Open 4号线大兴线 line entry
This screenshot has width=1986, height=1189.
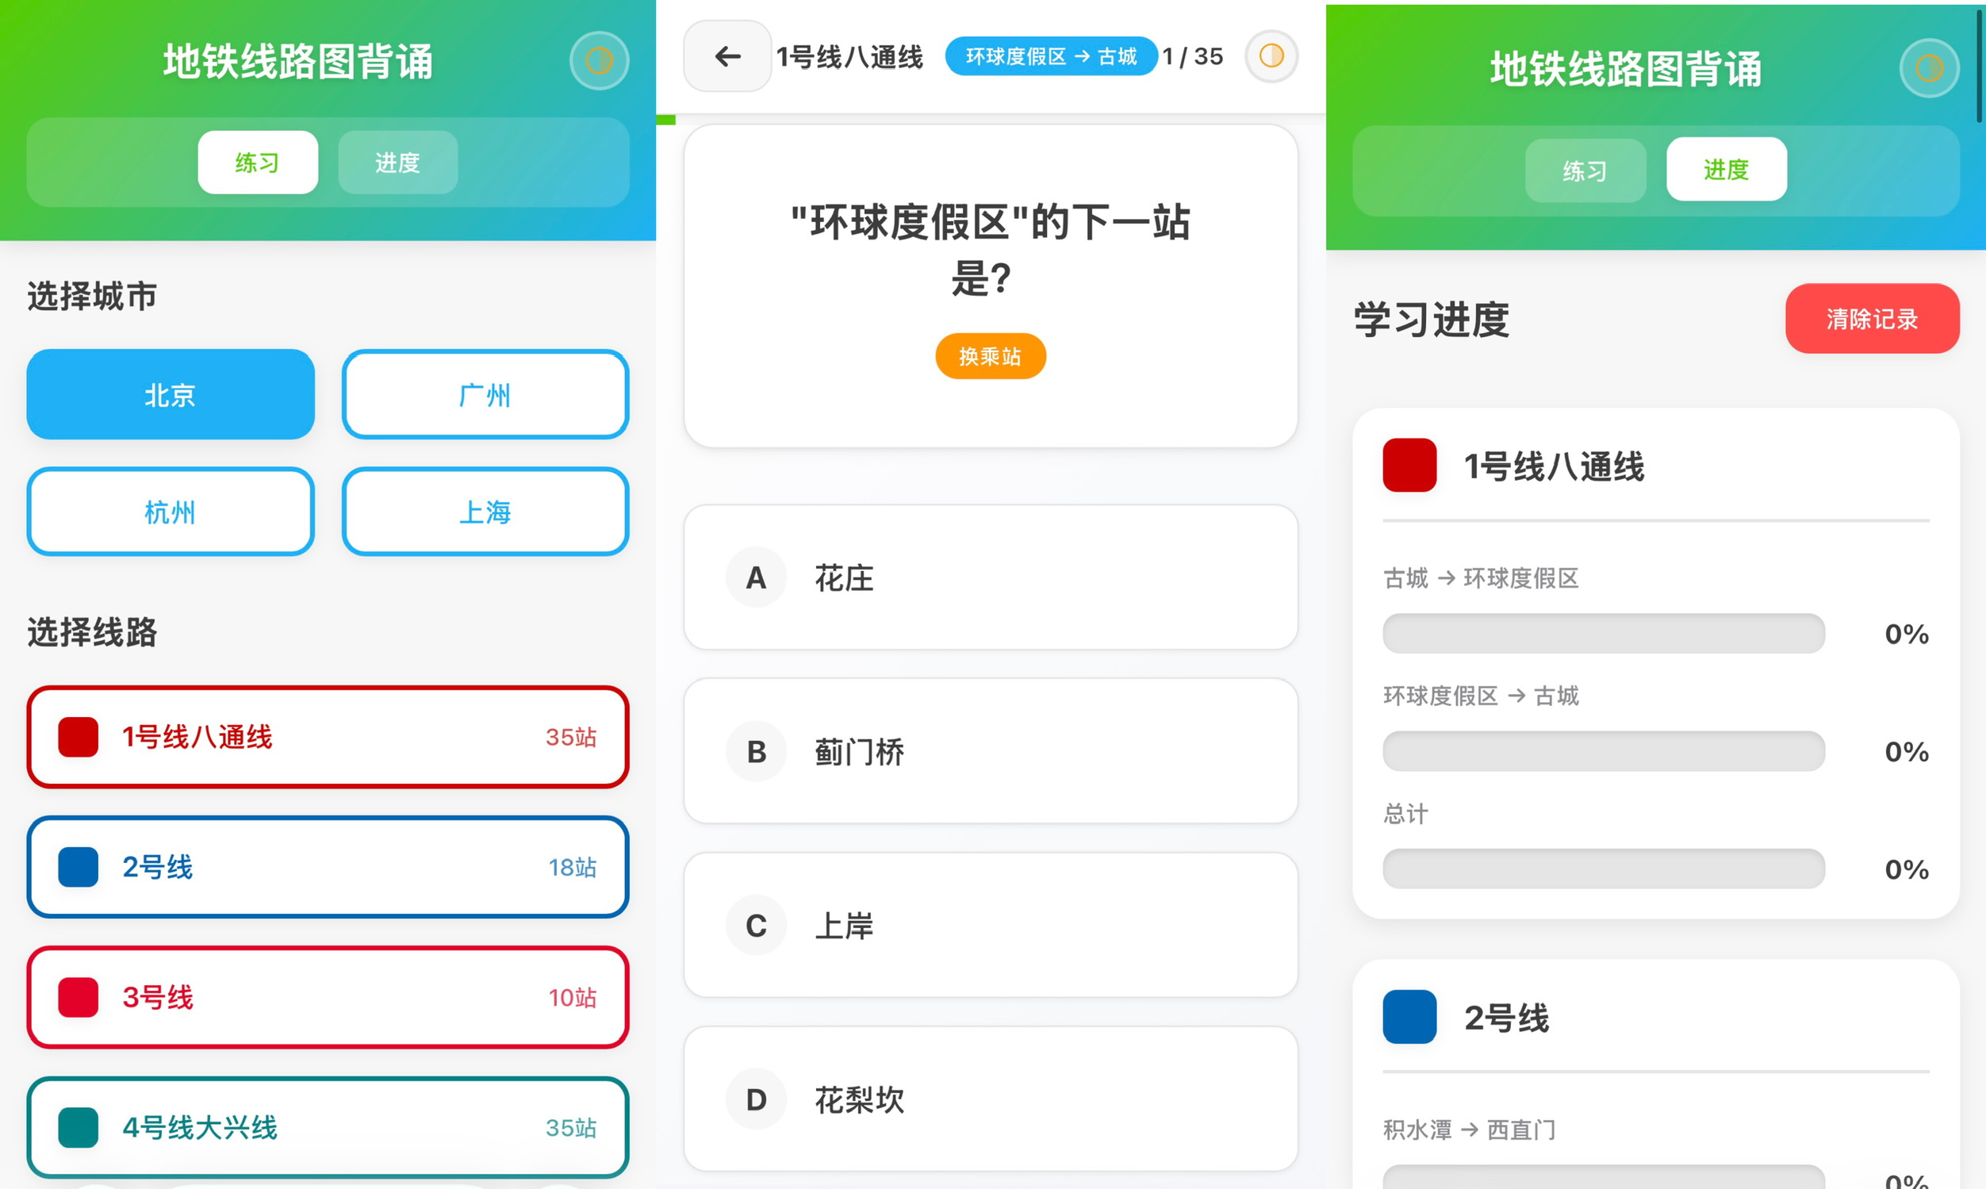pos(327,1127)
